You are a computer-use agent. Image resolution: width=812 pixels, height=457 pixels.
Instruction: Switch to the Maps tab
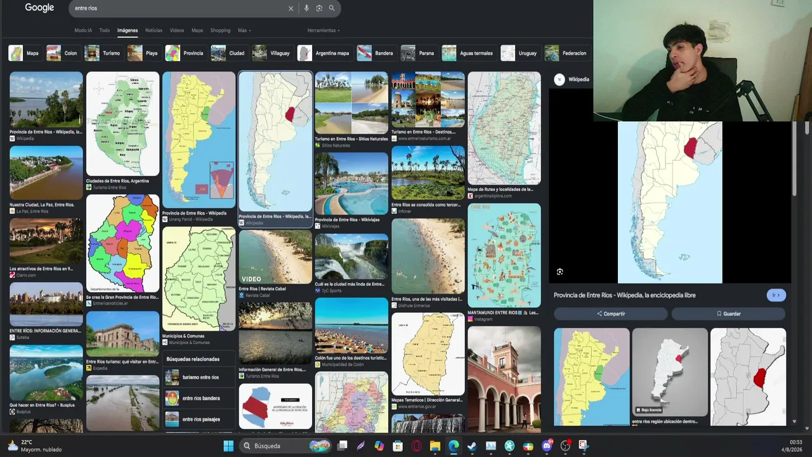tap(197, 30)
